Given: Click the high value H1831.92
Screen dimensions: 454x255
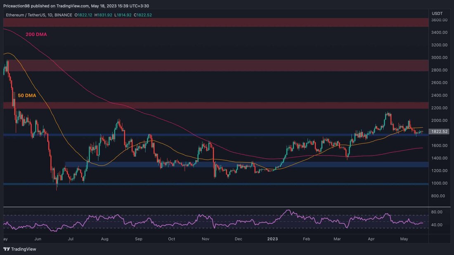Looking at the screenshot, I should 103,15.
